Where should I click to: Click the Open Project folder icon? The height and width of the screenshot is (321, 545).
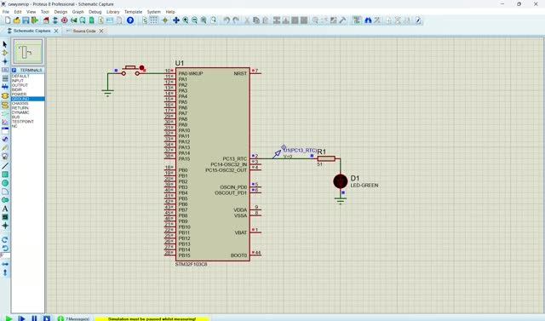(16, 20)
